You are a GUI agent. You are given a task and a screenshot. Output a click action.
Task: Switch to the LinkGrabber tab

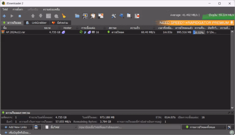[36, 23]
